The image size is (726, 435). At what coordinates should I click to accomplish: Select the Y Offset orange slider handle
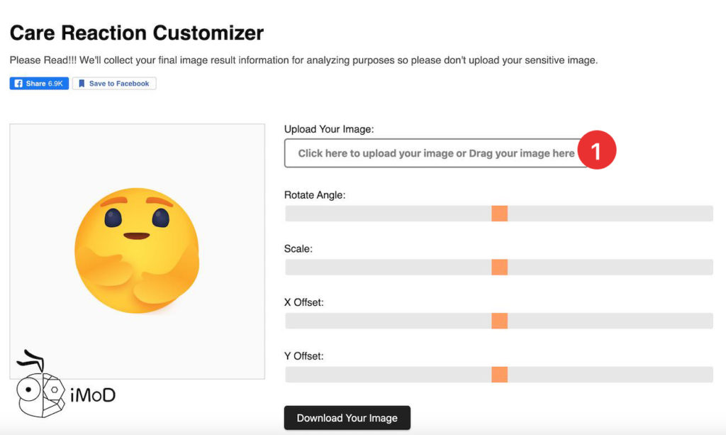[x=499, y=375]
